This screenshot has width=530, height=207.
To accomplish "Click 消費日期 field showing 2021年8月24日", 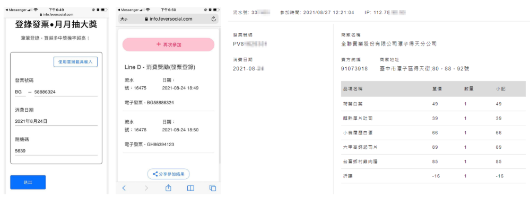I will (x=56, y=121).
